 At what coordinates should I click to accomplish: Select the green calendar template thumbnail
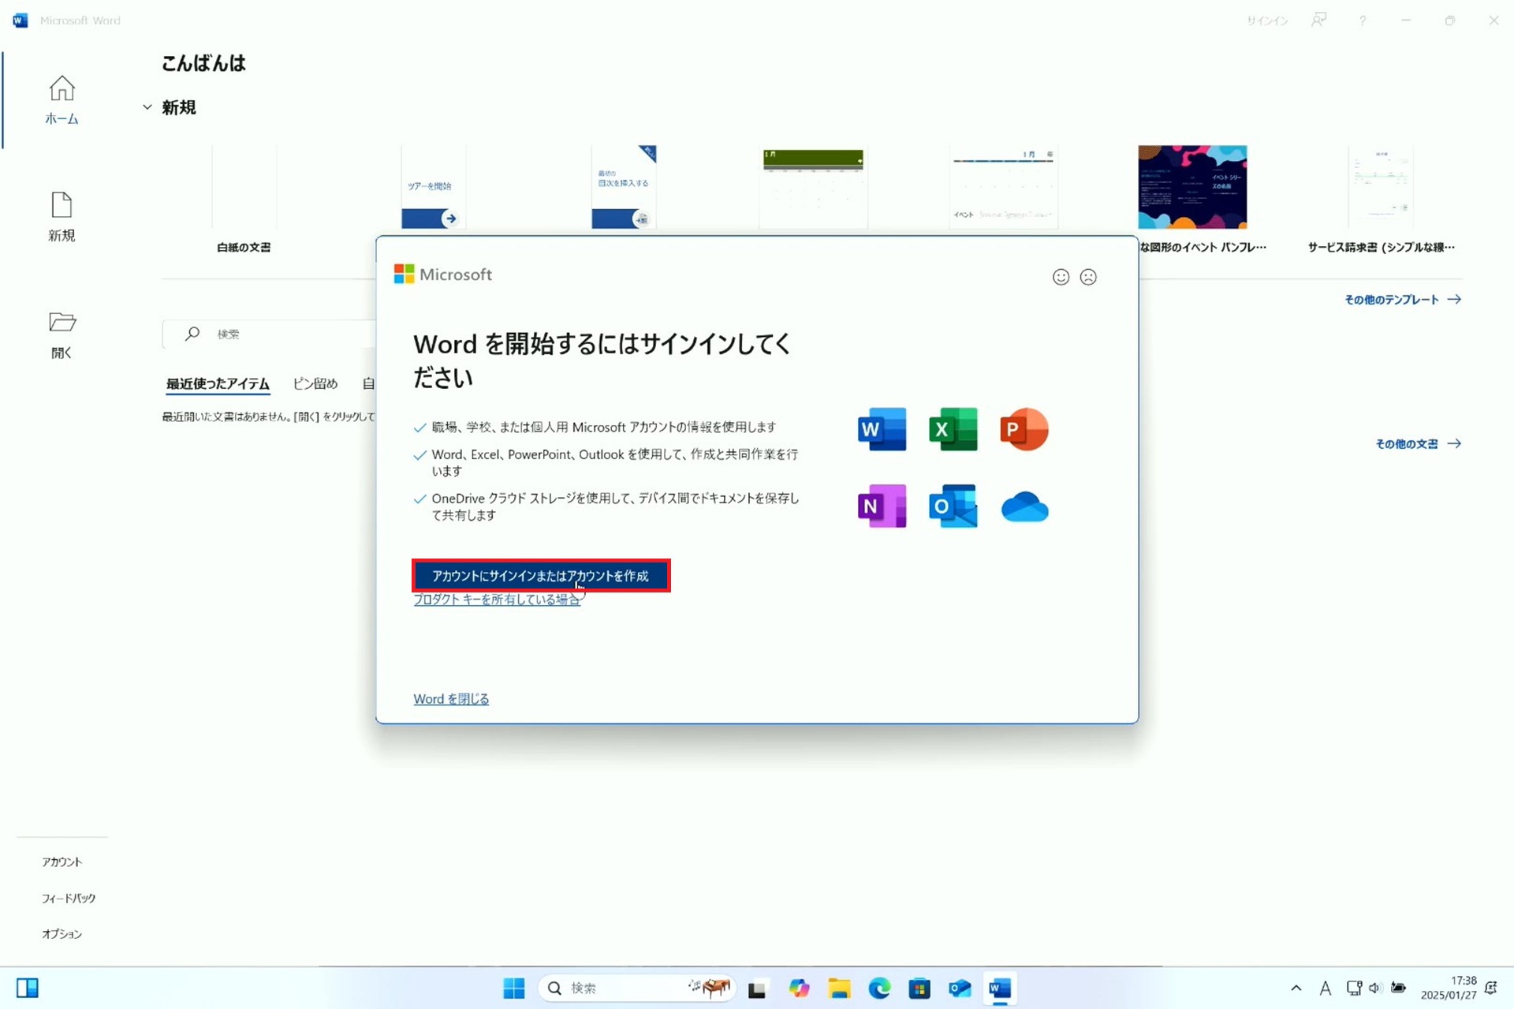[x=813, y=187]
